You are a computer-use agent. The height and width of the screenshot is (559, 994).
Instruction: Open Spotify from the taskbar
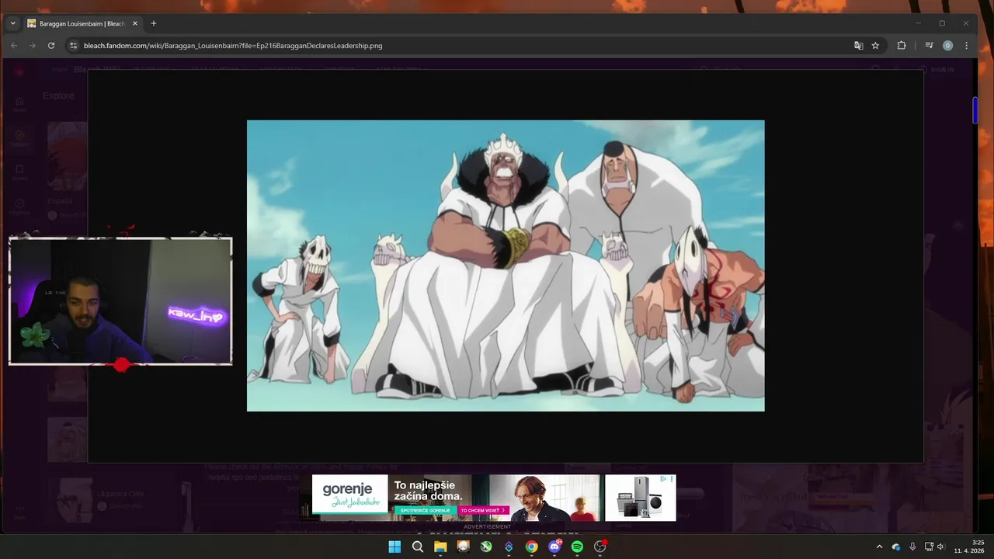(x=577, y=547)
